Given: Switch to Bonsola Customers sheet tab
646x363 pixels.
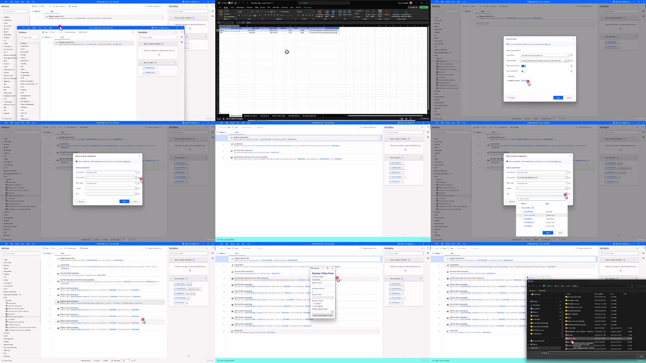Looking at the screenshot, I should pyautogui.click(x=251, y=116).
